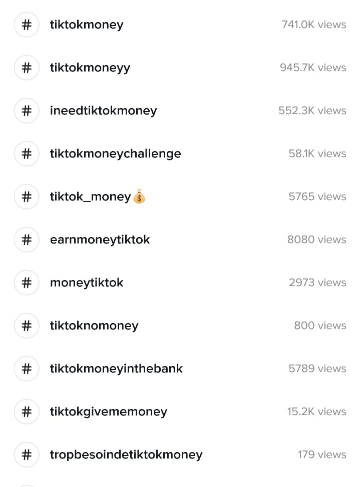Tap hash icon beside tiktokgivememoney
Image resolution: width=358 pixels, height=487 pixels.
(27, 411)
